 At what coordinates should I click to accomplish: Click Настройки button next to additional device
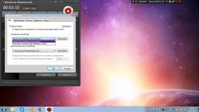62,51
